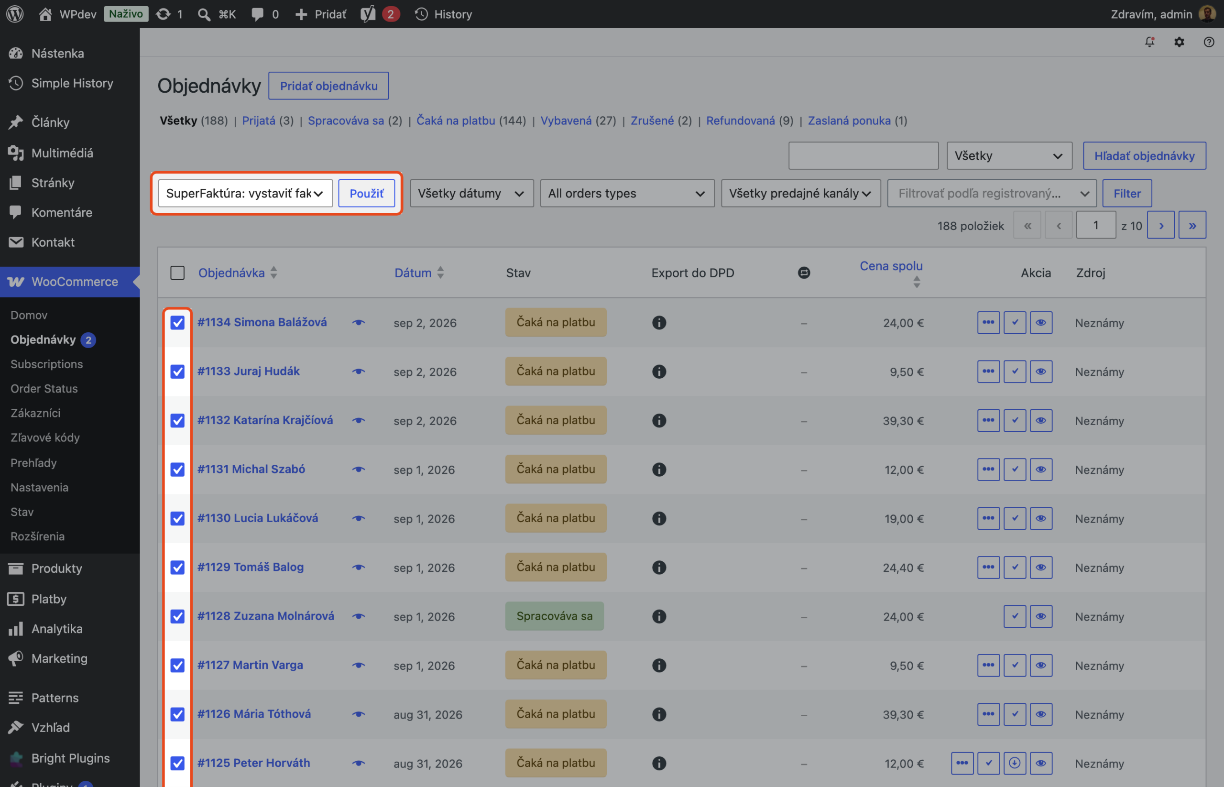Click Pridať objednávku button
The width and height of the screenshot is (1224, 787).
point(328,86)
